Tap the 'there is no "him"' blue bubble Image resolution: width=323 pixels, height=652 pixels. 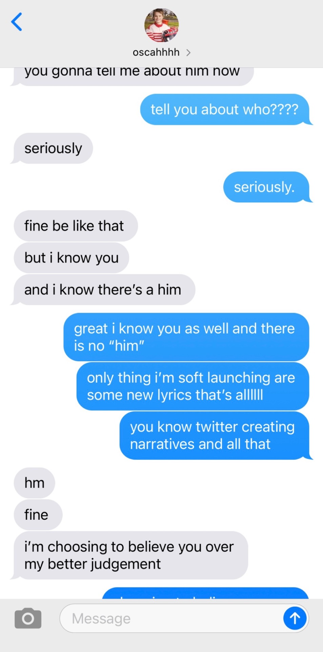coord(186,337)
